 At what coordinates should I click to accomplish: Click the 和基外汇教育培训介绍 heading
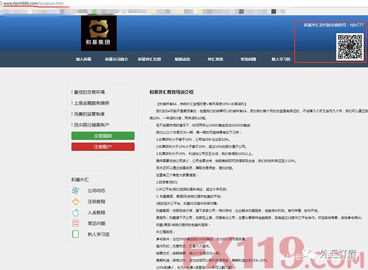tap(172, 92)
